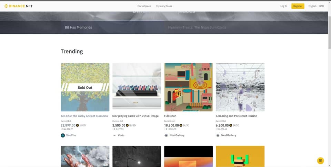Open the English language selector
The width and height of the screenshot is (331, 167).
coord(312,6)
